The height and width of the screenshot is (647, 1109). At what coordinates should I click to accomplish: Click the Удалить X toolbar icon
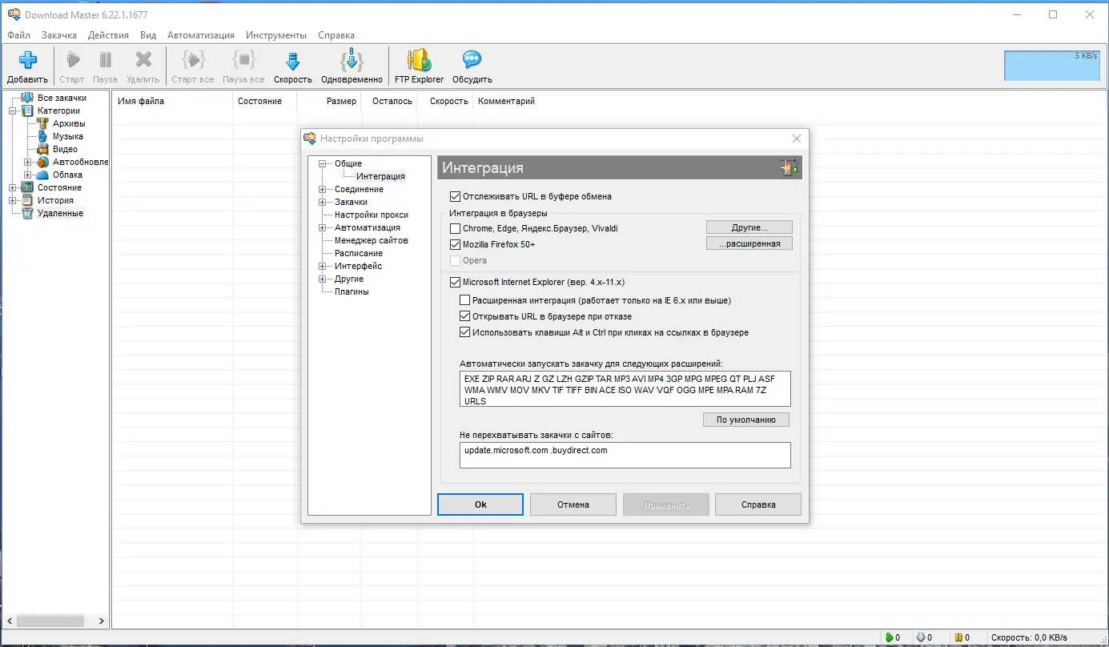pos(143,60)
